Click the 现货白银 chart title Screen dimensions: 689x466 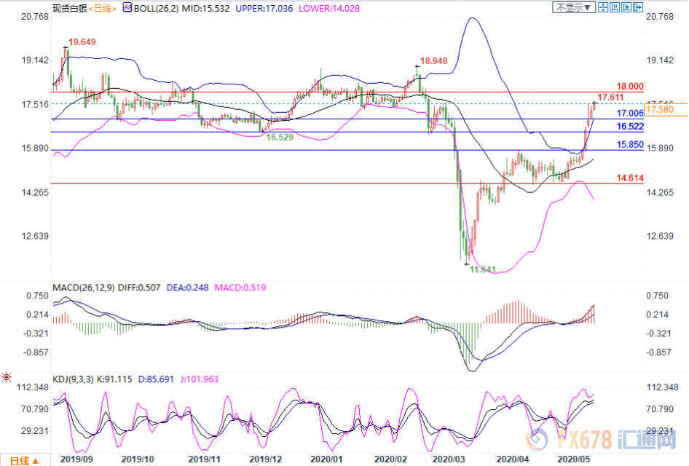pos(69,8)
